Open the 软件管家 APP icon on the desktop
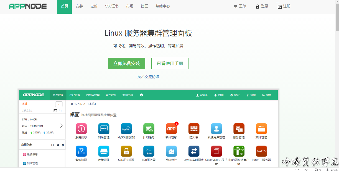 pyautogui.click(x=171, y=129)
